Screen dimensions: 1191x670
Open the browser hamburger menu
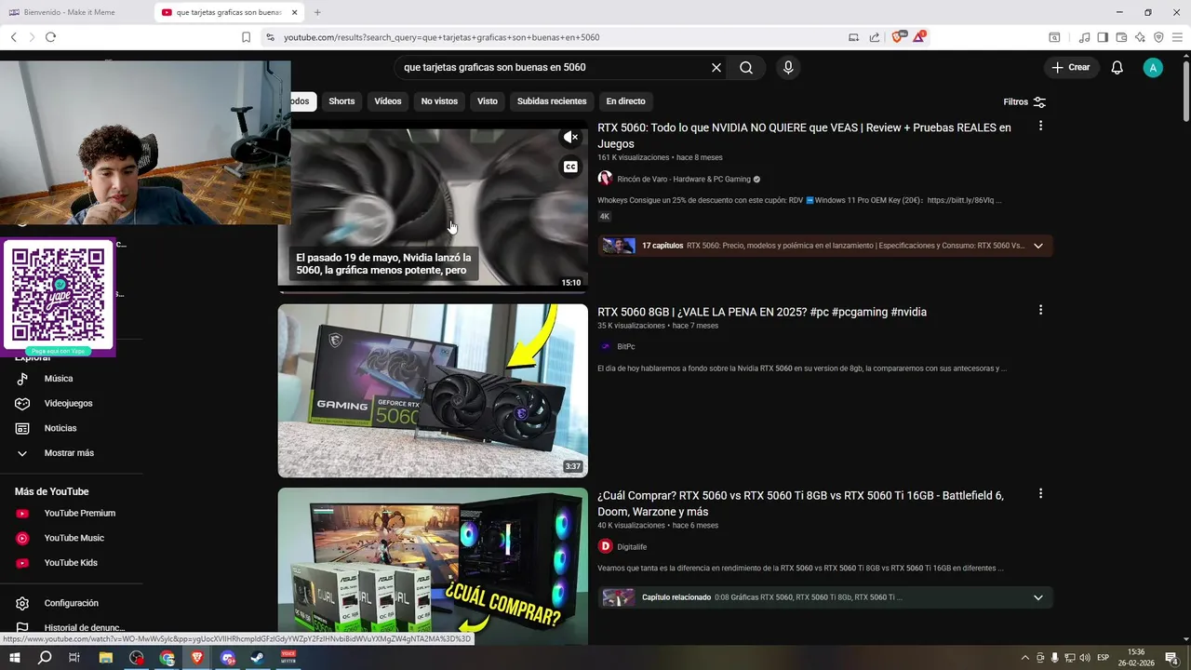point(1177,37)
